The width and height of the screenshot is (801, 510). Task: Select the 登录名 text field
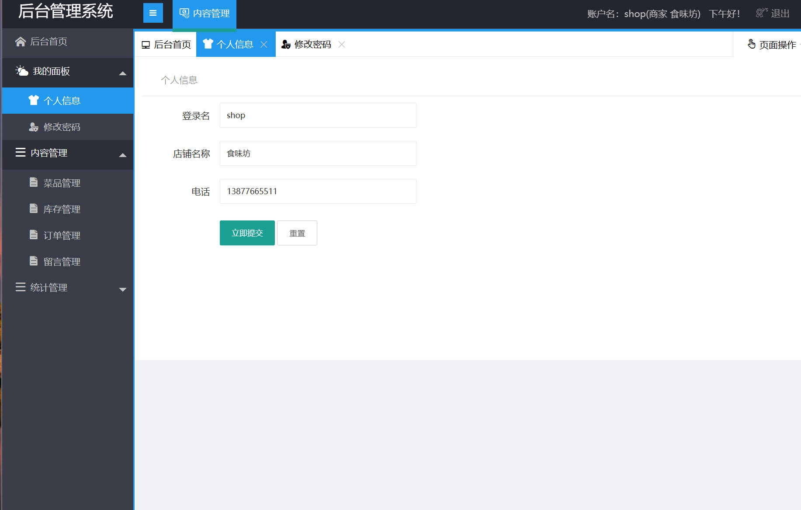pyautogui.click(x=318, y=115)
